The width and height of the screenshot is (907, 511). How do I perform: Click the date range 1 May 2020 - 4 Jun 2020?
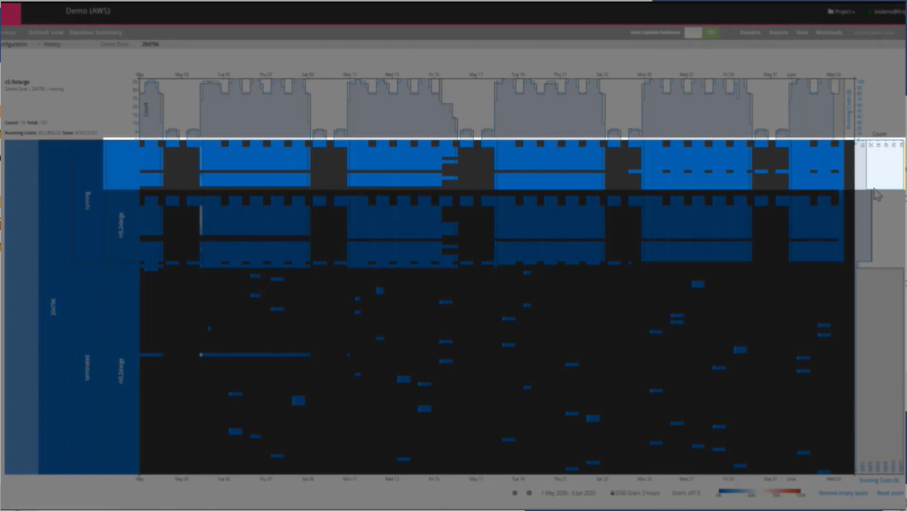click(x=568, y=493)
